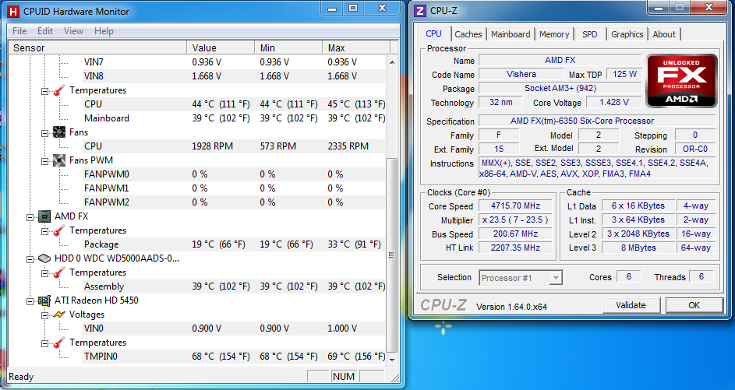Click the hard drive icon for HDD 0
The image size is (735, 390).
(x=44, y=258)
